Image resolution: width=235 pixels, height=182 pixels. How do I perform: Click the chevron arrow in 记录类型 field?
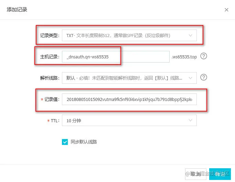pyautogui.click(x=191, y=35)
